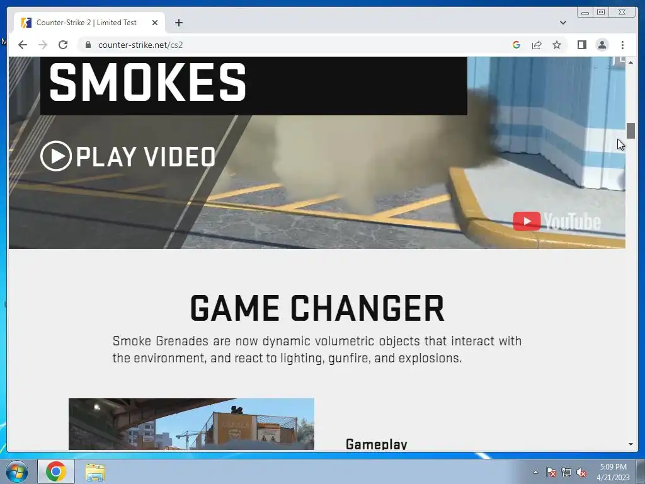Click the SMOKES title banner
Viewport: 645px width, 484px height.
(x=254, y=86)
